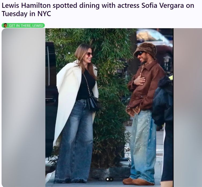202x187 pixels.
Task: Click the words Sofia Vergara in headline
Action: point(162,5)
